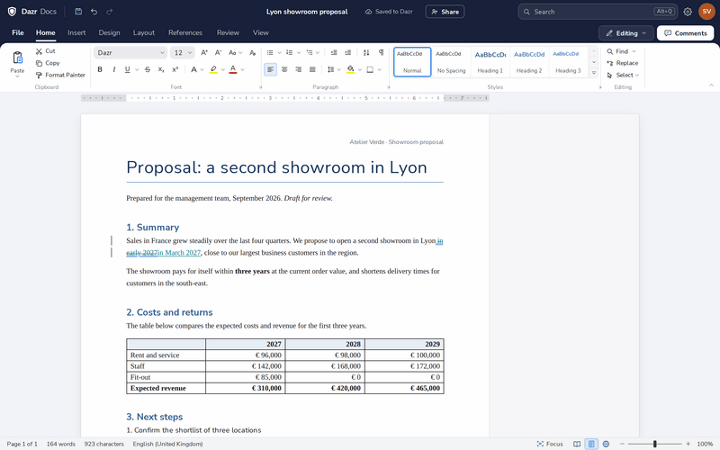Screen dimensions: 720x450
Task: Toggle justify alignment
Action: click(x=312, y=69)
